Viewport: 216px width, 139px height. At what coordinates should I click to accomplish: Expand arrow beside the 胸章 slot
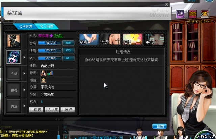coord(24,106)
